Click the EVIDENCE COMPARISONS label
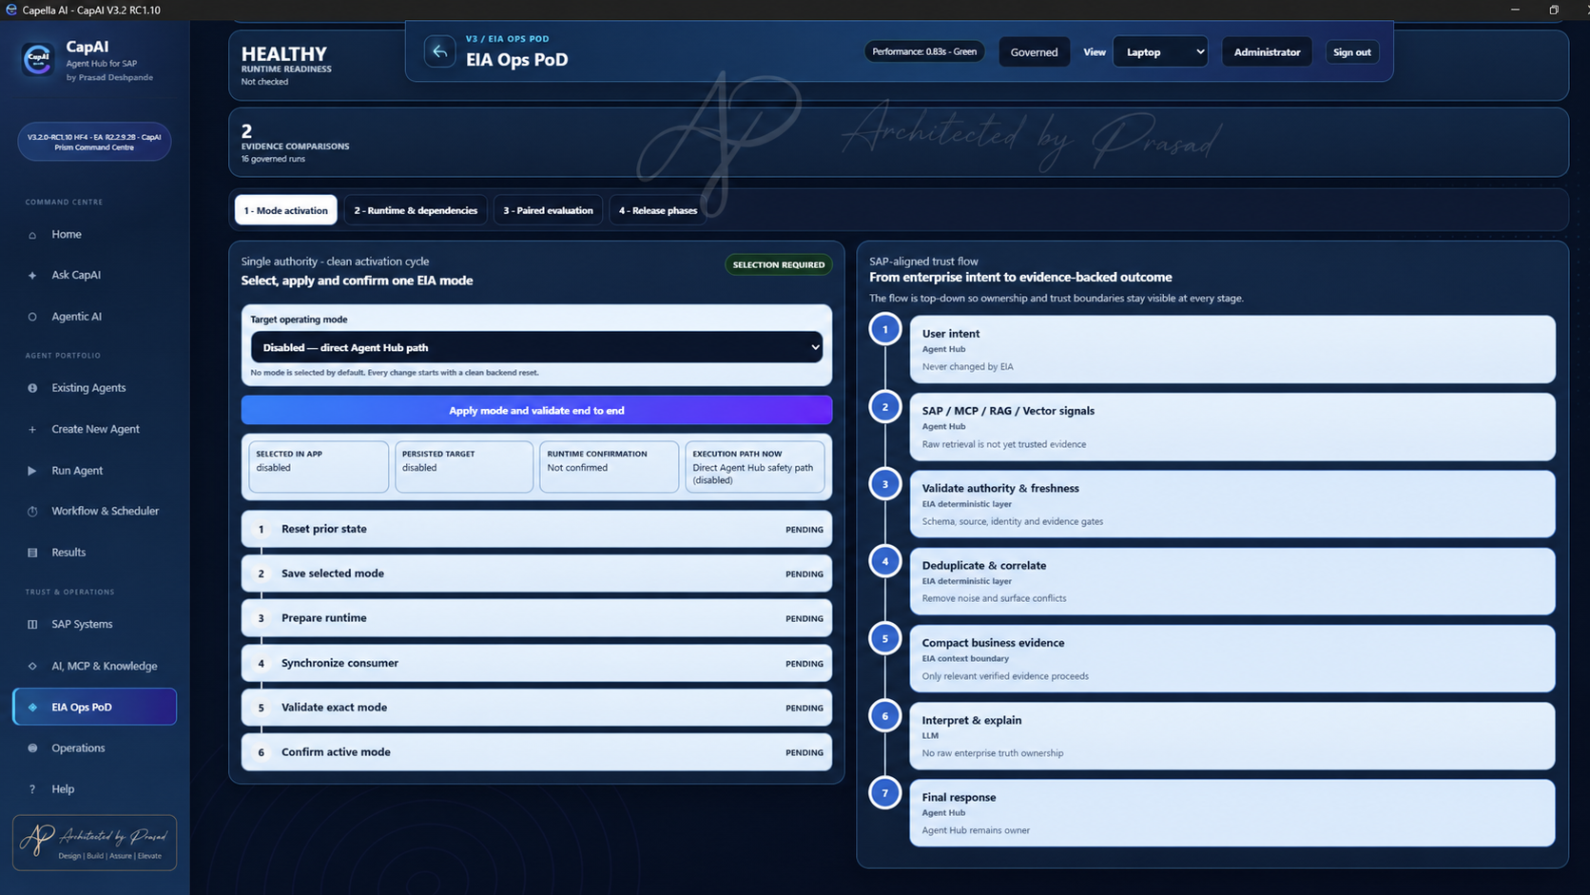This screenshot has height=895, width=1590. coord(295,146)
